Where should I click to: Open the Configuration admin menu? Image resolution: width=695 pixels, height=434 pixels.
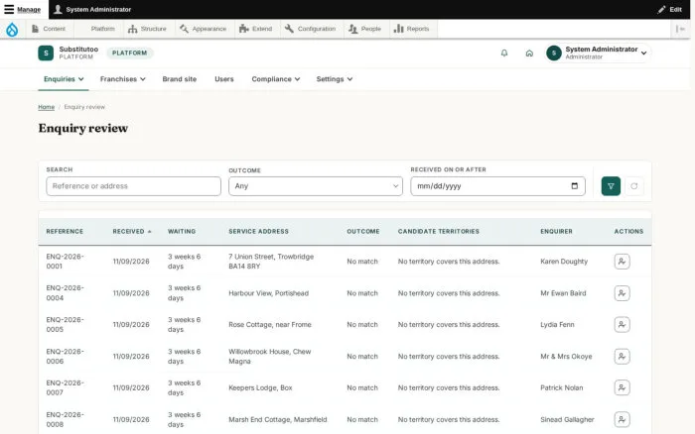point(311,29)
